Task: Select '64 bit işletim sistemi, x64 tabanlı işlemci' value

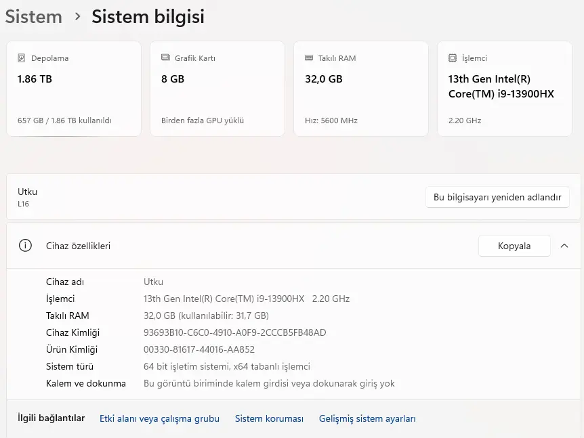Action: 227,366
